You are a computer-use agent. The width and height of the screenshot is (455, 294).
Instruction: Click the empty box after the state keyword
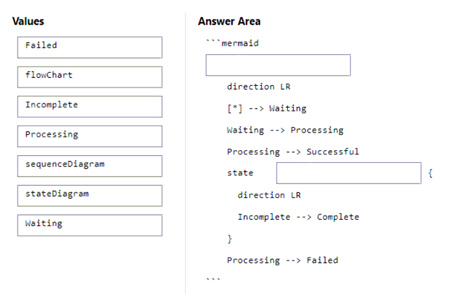[x=348, y=173]
